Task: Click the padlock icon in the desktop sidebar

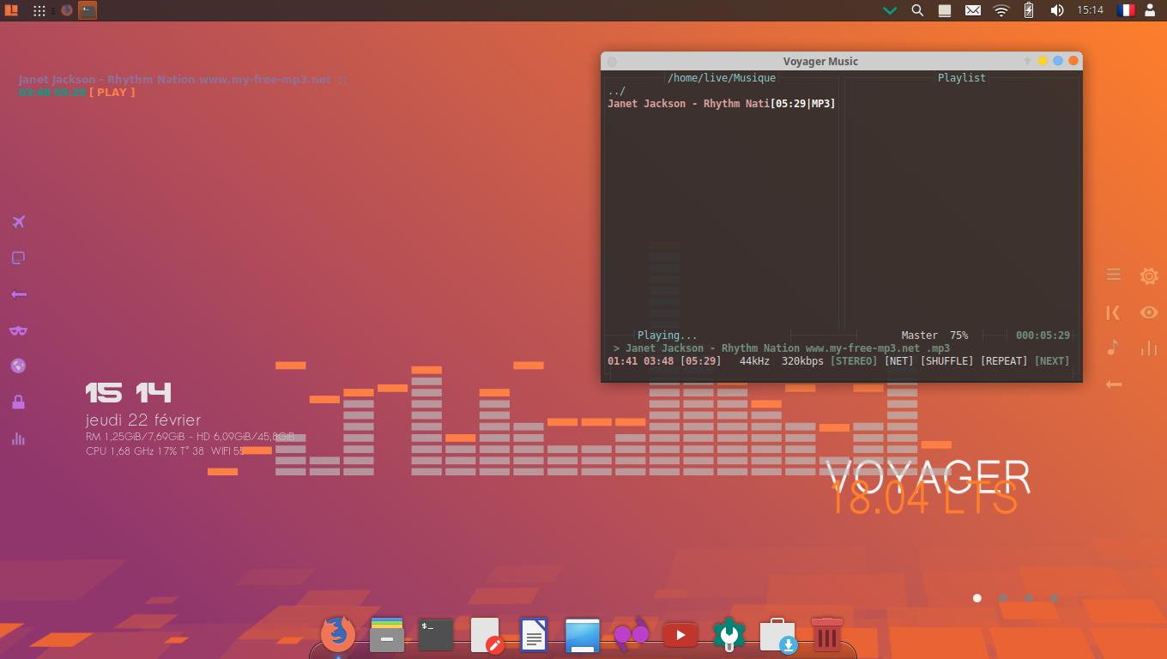Action: 18,402
